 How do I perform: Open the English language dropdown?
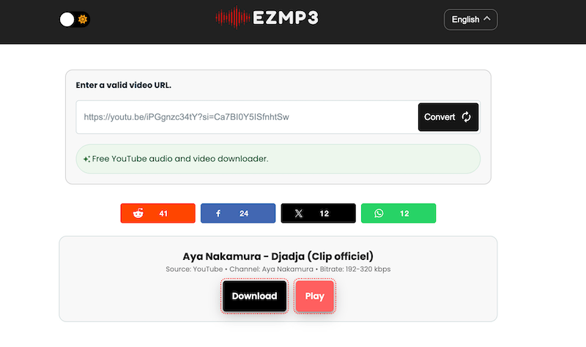(x=470, y=20)
